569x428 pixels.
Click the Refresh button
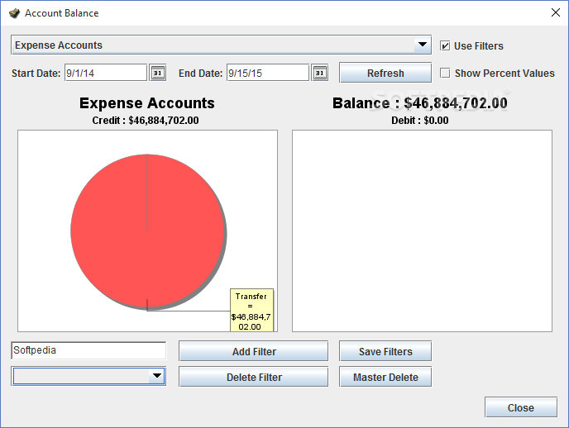[x=385, y=73]
